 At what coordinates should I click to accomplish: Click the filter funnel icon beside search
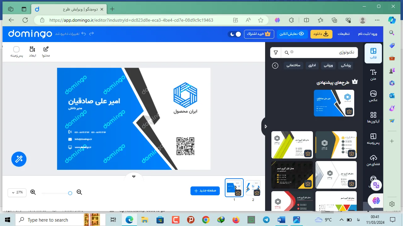tap(276, 52)
